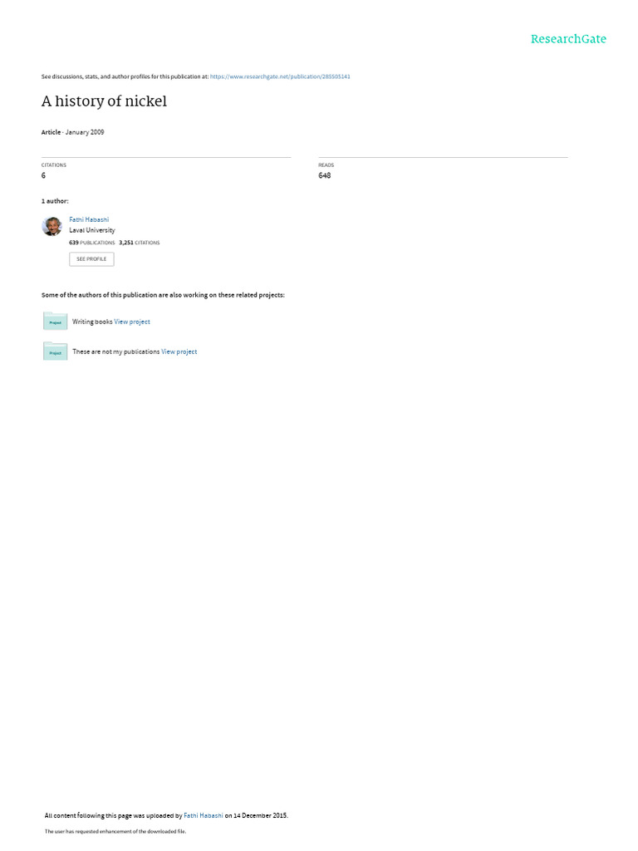Open the researchgate.net publication URL
Screen dimensions: 638x851
(280, 76)
